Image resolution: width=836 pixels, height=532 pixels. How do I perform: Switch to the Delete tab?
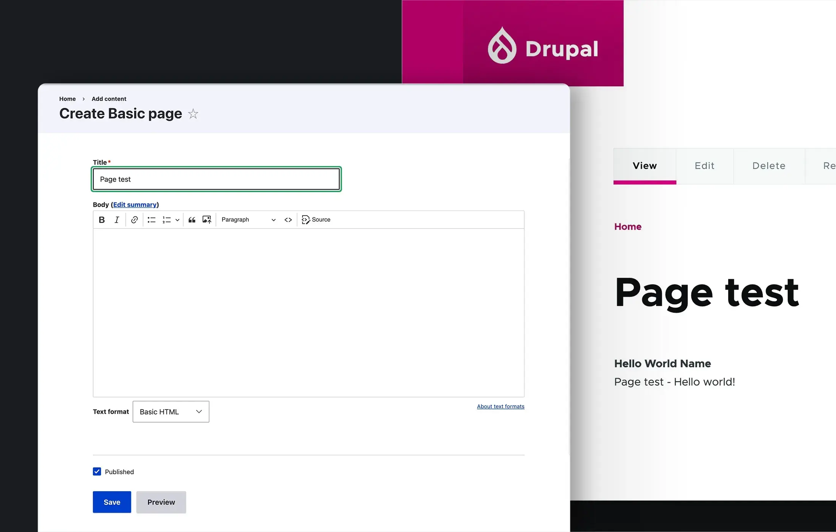(x=769, y=166)
